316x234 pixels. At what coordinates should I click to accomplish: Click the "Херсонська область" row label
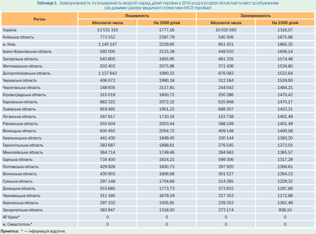click(x=20, y=203)
